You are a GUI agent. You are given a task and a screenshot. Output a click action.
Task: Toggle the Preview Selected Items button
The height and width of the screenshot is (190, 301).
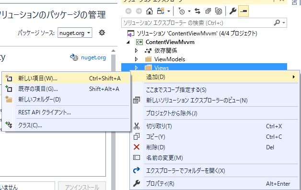point(243,11)
